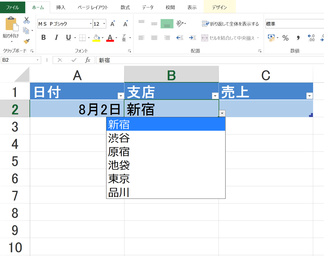Click the Paste clipboard icon
Screen dimensions: 324x256
[x=12, y=24]
